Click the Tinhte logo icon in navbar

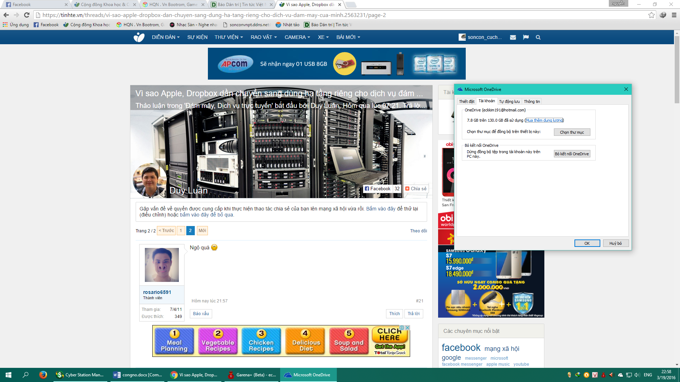[139, 37]
